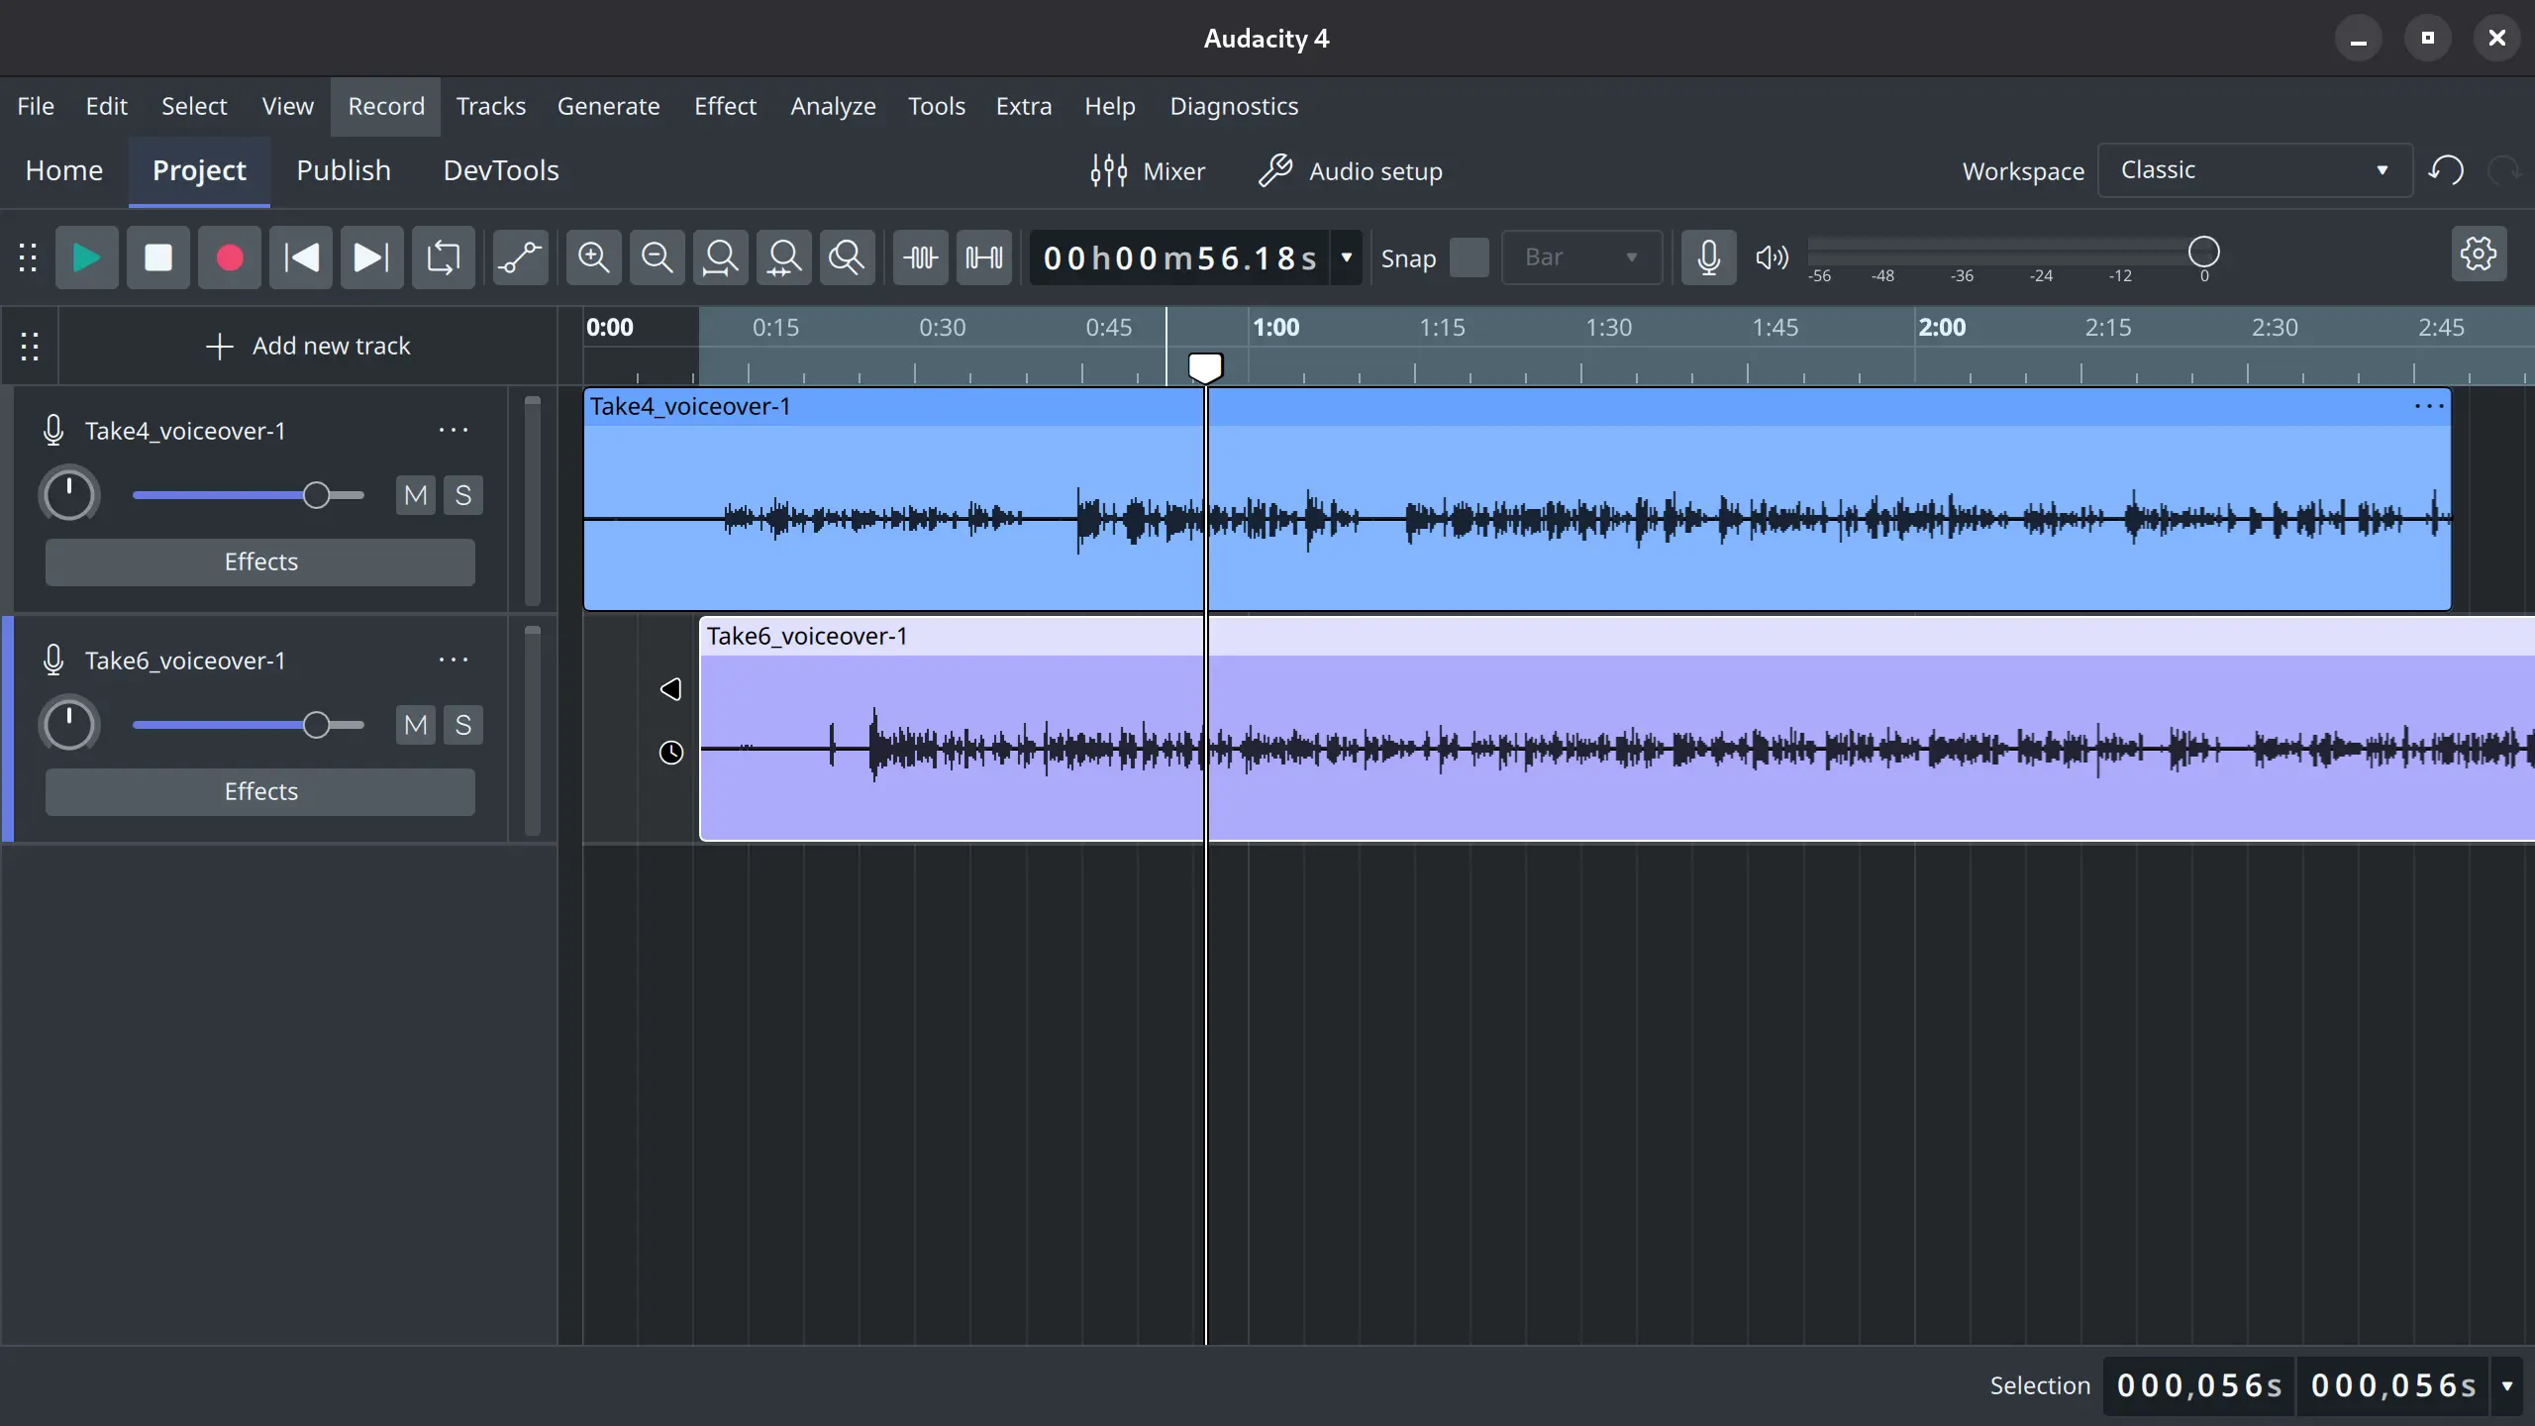This screenshot has height=1426, width=2535.
Task: Switch to the Publish tab
Action: pyautogui.click(x=344, y=170)
